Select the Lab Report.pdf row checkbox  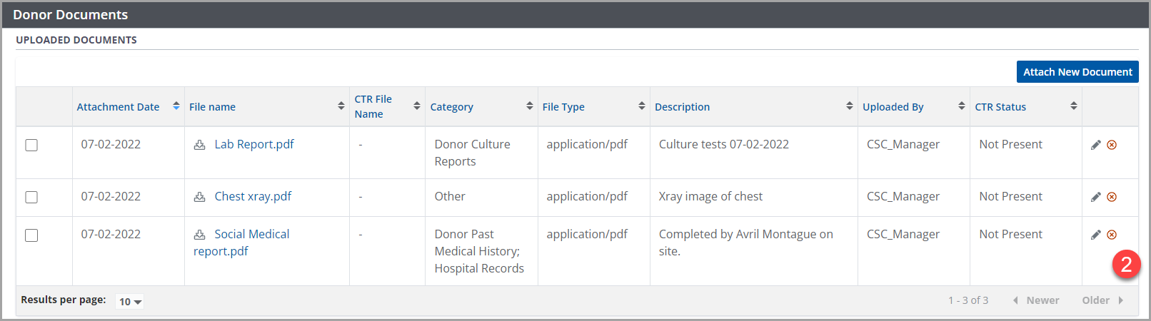[31, 145]
